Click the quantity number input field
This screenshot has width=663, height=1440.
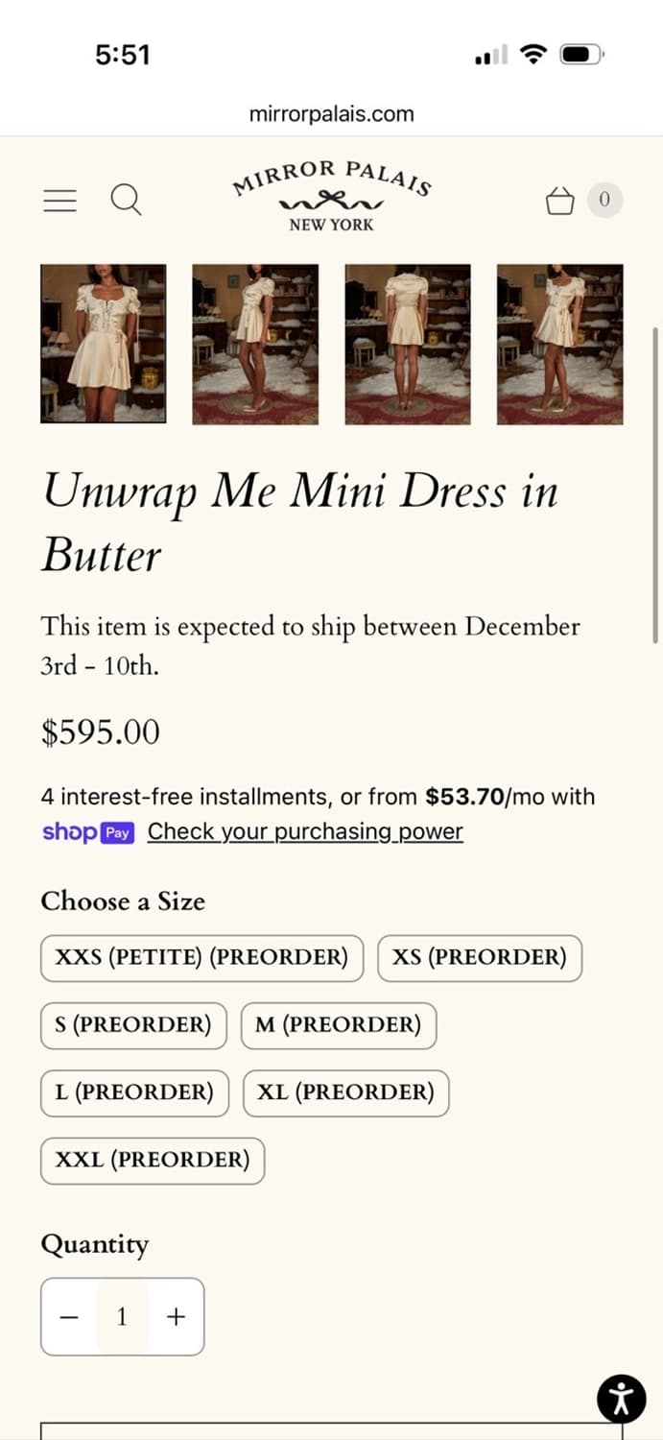[x=122, y=1316]
